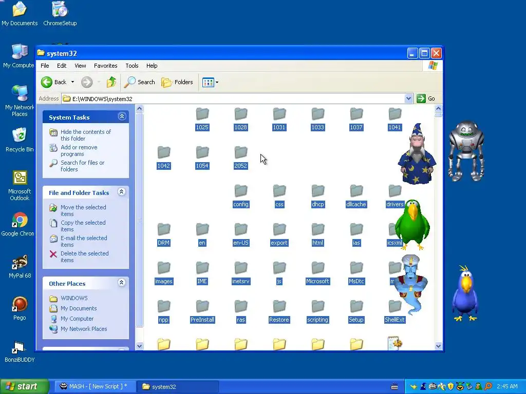Screen dimensions: 526x394
Task: Open the Search pane
Action: click(x=140, y=82)
